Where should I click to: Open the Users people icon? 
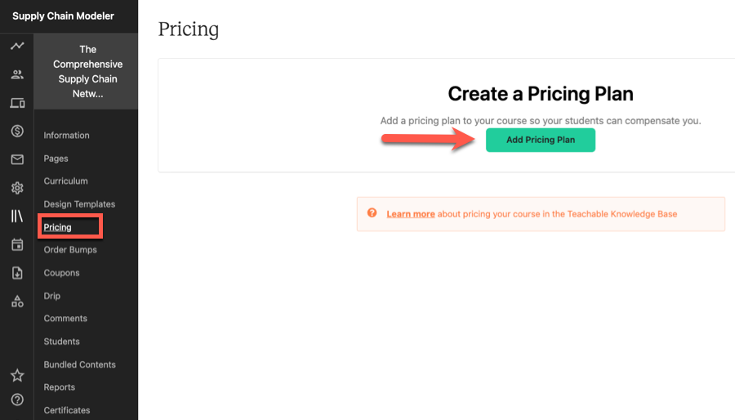[x=17, y=74]
